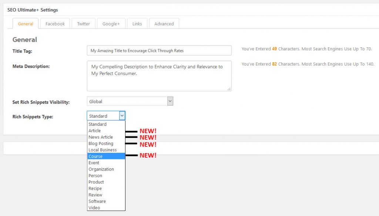
Task: Switch to the Advanced tab
Action: (164, 24)
